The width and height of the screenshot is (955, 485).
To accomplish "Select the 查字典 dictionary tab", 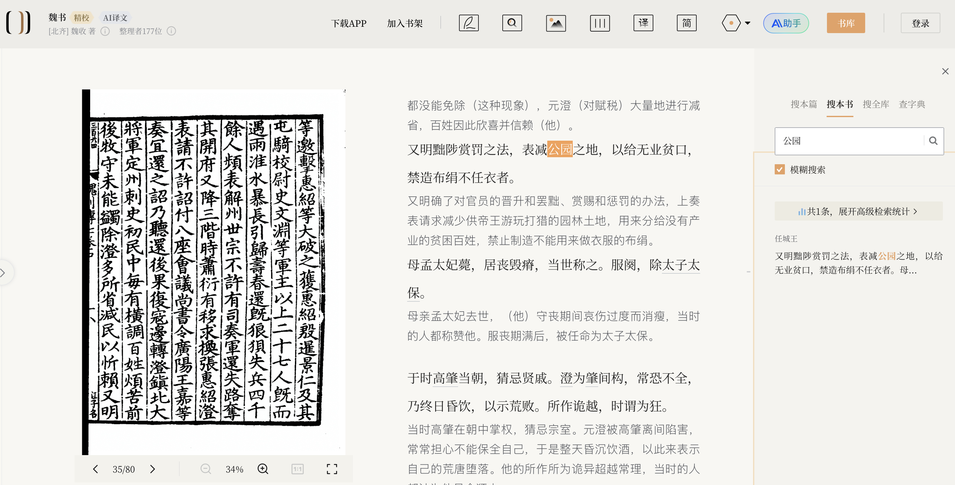I will tap(912, 104).
